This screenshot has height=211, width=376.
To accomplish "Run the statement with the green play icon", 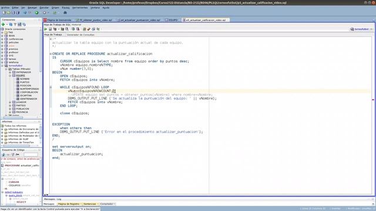I will [46, 29].
